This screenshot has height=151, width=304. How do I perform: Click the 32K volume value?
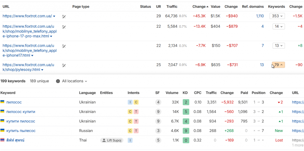pyautogui.click(x=175, y=102)
